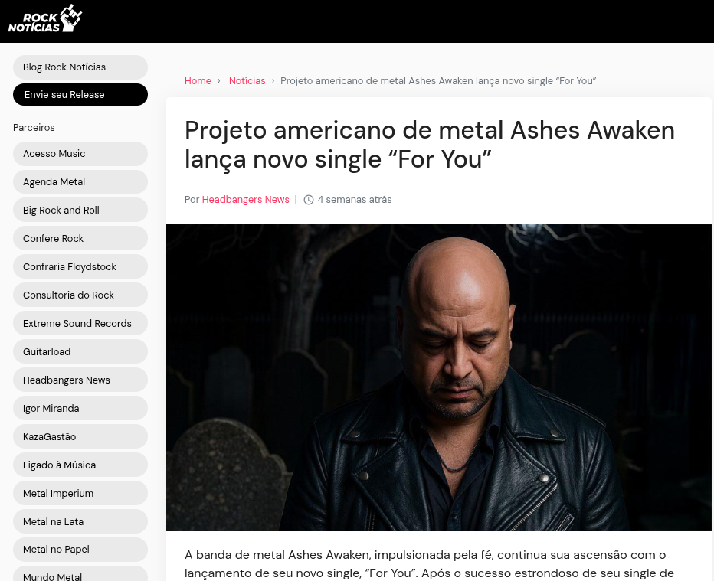Visit Igor Miranda partner link
714x581 pixels.
click(x=80, y=409)
